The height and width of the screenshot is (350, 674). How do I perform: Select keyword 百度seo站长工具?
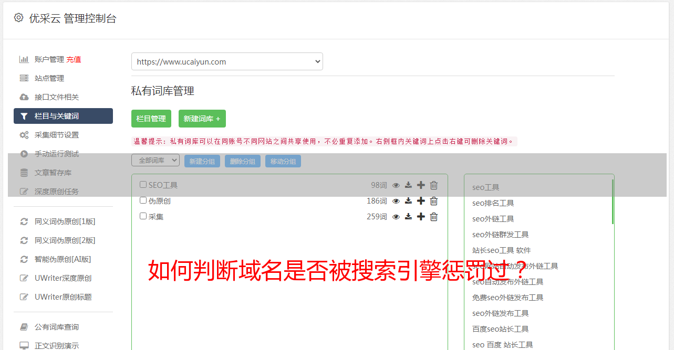500,329
